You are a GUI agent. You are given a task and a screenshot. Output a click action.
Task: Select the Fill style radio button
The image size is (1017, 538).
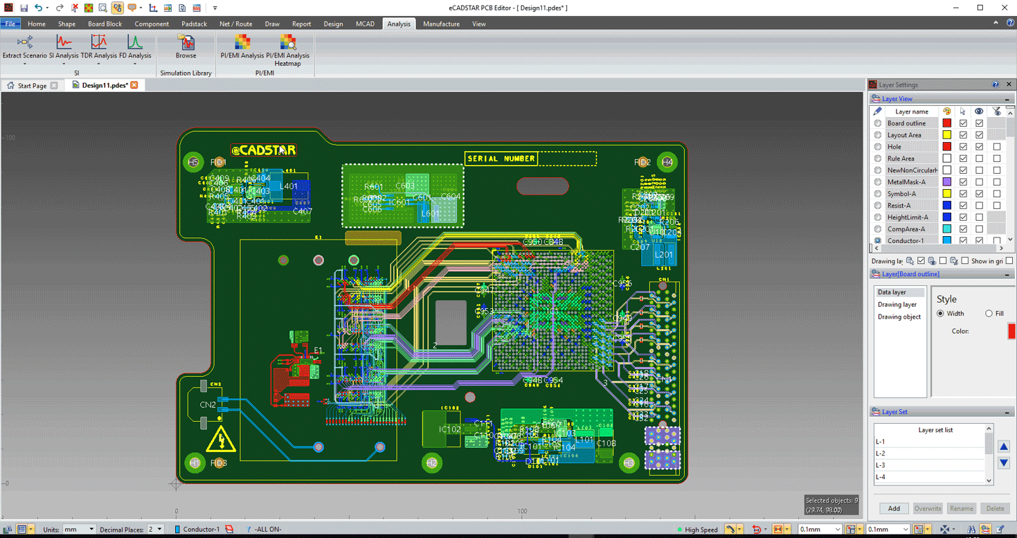tap(989, 314)
